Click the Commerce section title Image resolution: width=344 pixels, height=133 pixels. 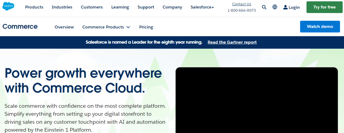pos(20,27)
